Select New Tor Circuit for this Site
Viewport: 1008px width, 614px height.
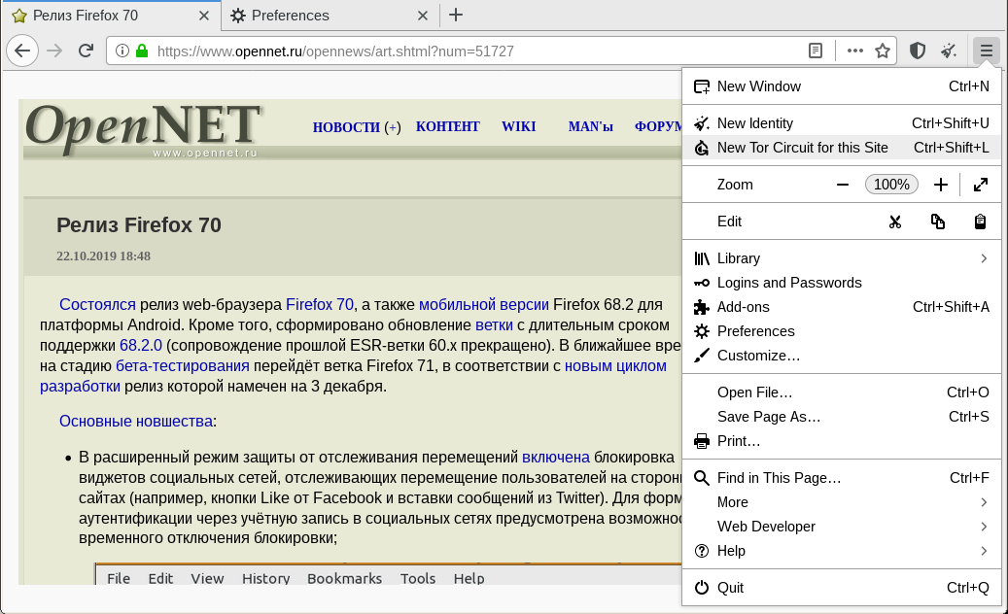pos(802,148)
